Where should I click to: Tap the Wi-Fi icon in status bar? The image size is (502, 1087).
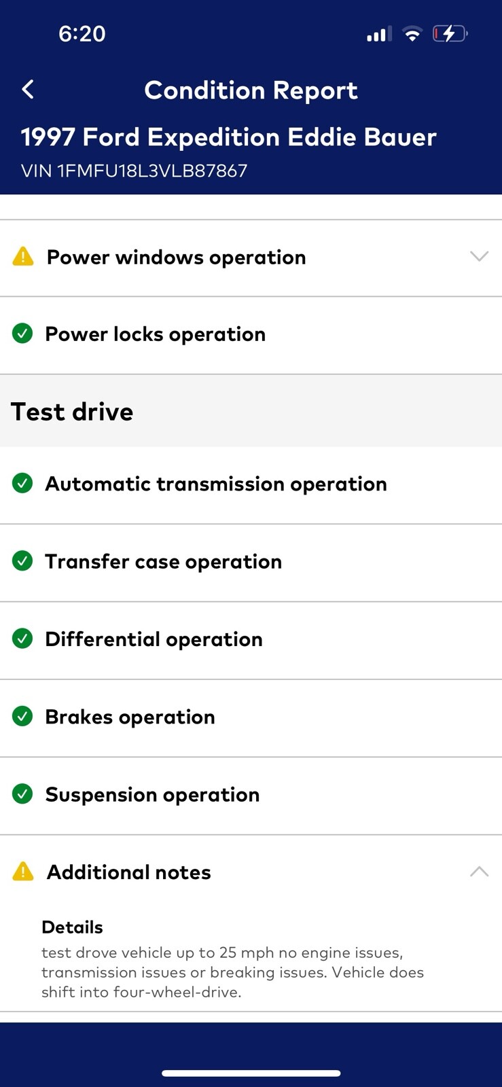coord(412,33)
